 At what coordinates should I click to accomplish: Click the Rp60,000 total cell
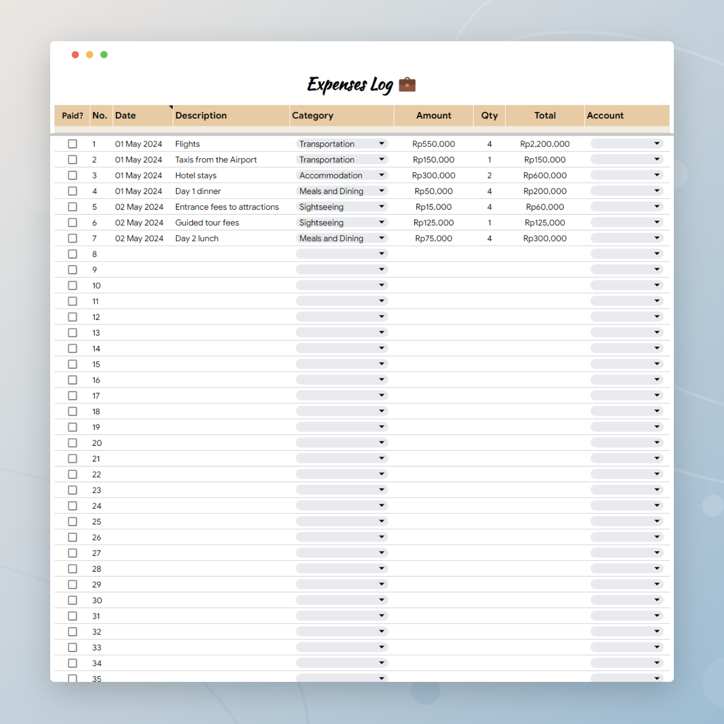pos(545,207)
